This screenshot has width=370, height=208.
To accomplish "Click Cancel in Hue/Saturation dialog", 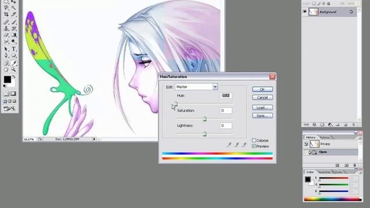I will pyautogui.click(x=262, y=98).
